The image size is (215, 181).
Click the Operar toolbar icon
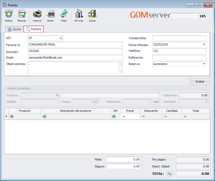tap(9, 14)
